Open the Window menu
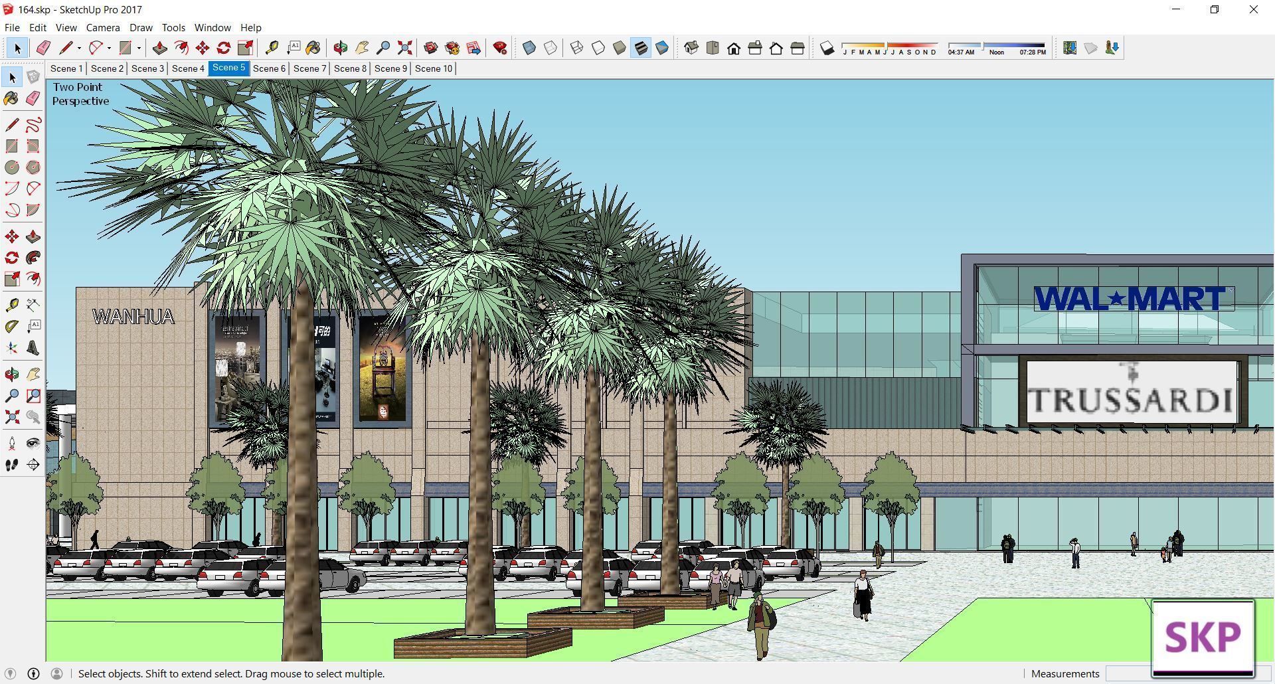The image size is (1275, 684). [x=212, y=27]
